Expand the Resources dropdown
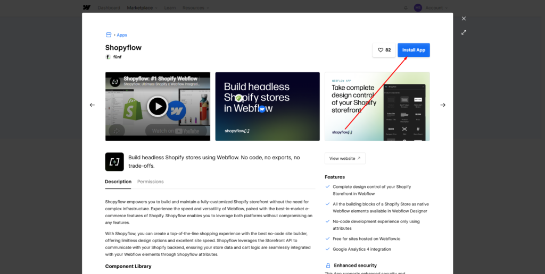Image resolution: width=545 pixels, height=274 pixels. point(195,8)
